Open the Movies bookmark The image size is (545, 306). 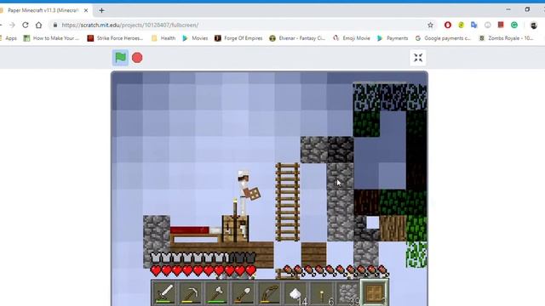point(195,38)
